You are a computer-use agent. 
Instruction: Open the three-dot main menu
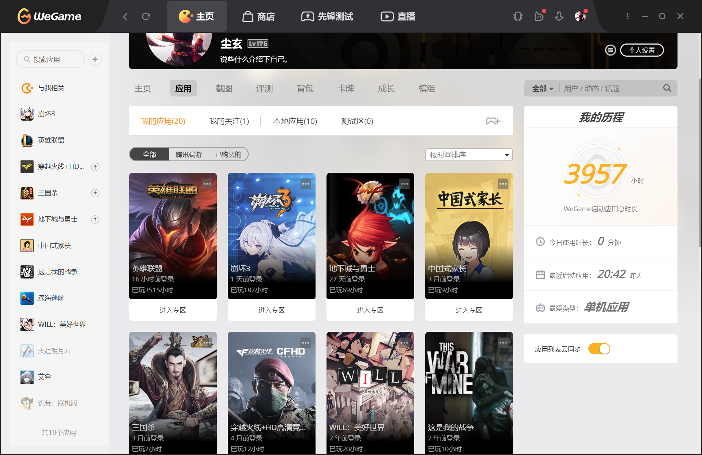coord(627,16)
